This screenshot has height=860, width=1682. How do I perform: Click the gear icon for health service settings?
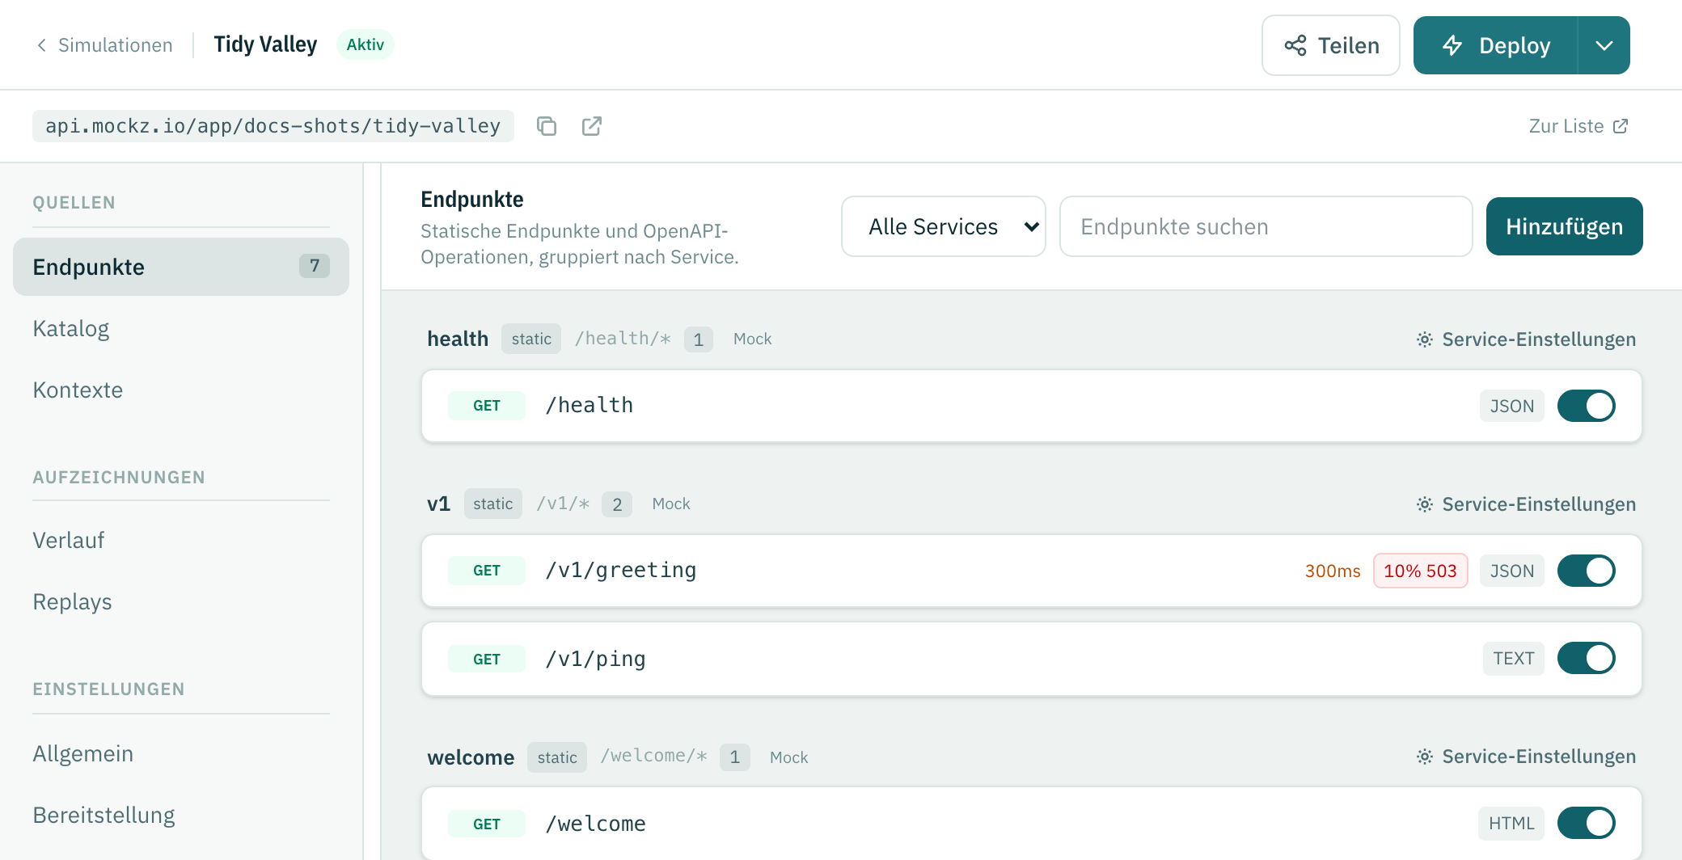[x=1425, y=339]
